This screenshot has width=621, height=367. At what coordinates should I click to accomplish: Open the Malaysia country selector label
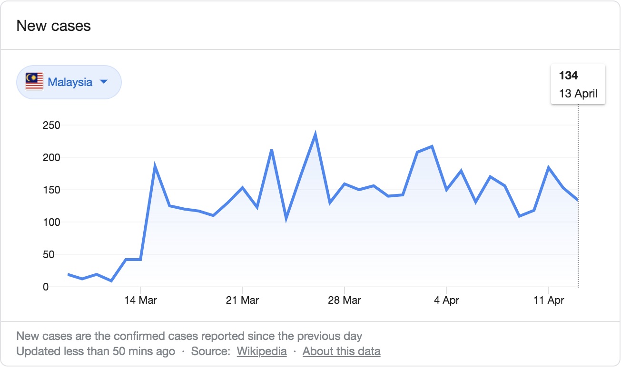click(70, 82)
